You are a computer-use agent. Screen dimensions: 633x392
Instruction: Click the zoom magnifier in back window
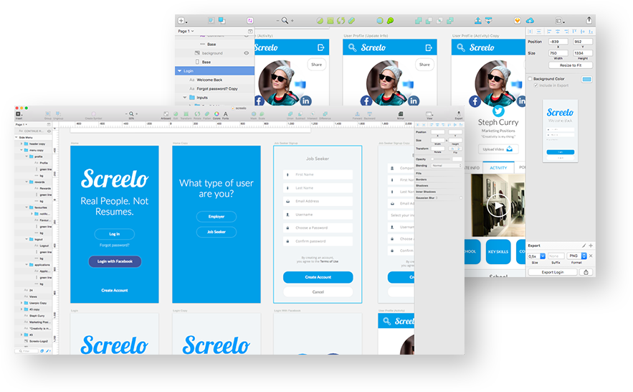(x=285, y=20)
